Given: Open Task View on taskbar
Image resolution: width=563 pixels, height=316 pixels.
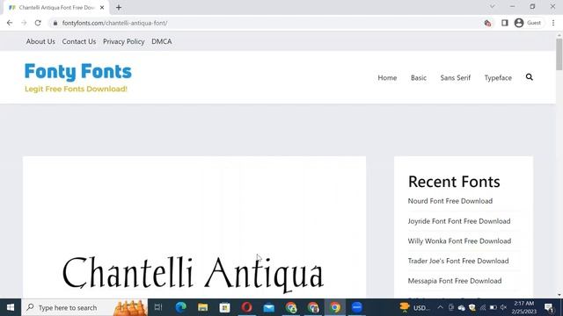Looking at the screenshot, I should 158,307.
